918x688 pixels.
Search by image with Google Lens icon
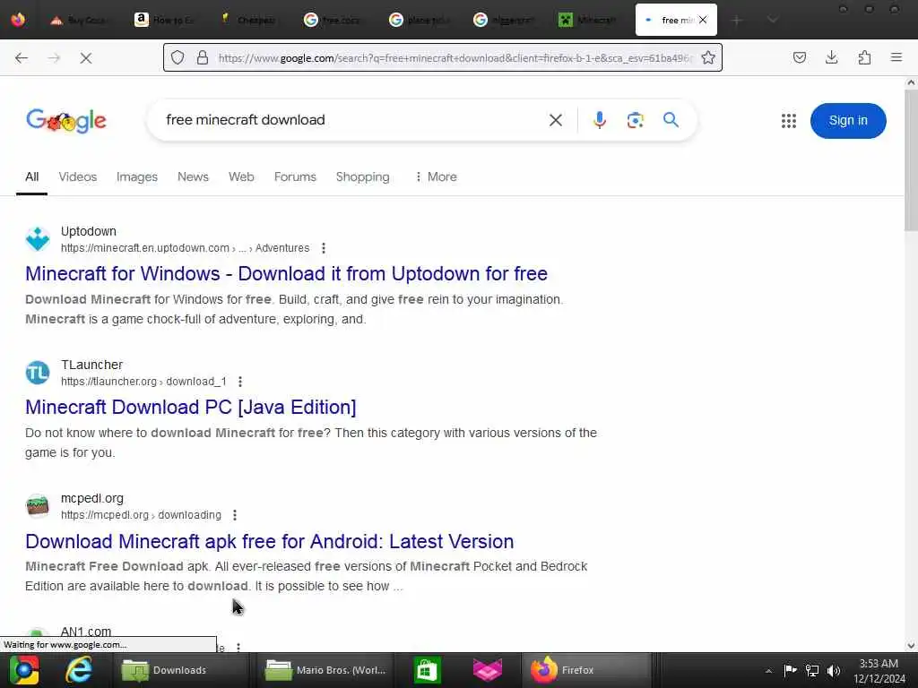click(636, 120)
